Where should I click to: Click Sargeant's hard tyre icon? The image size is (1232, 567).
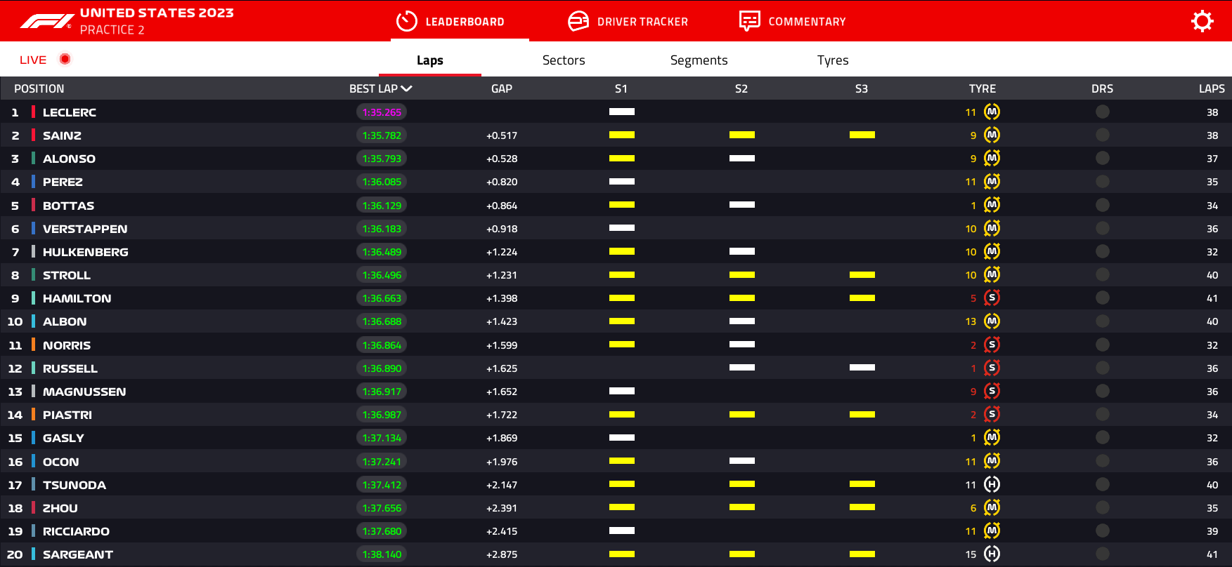(x=992, y=554)
